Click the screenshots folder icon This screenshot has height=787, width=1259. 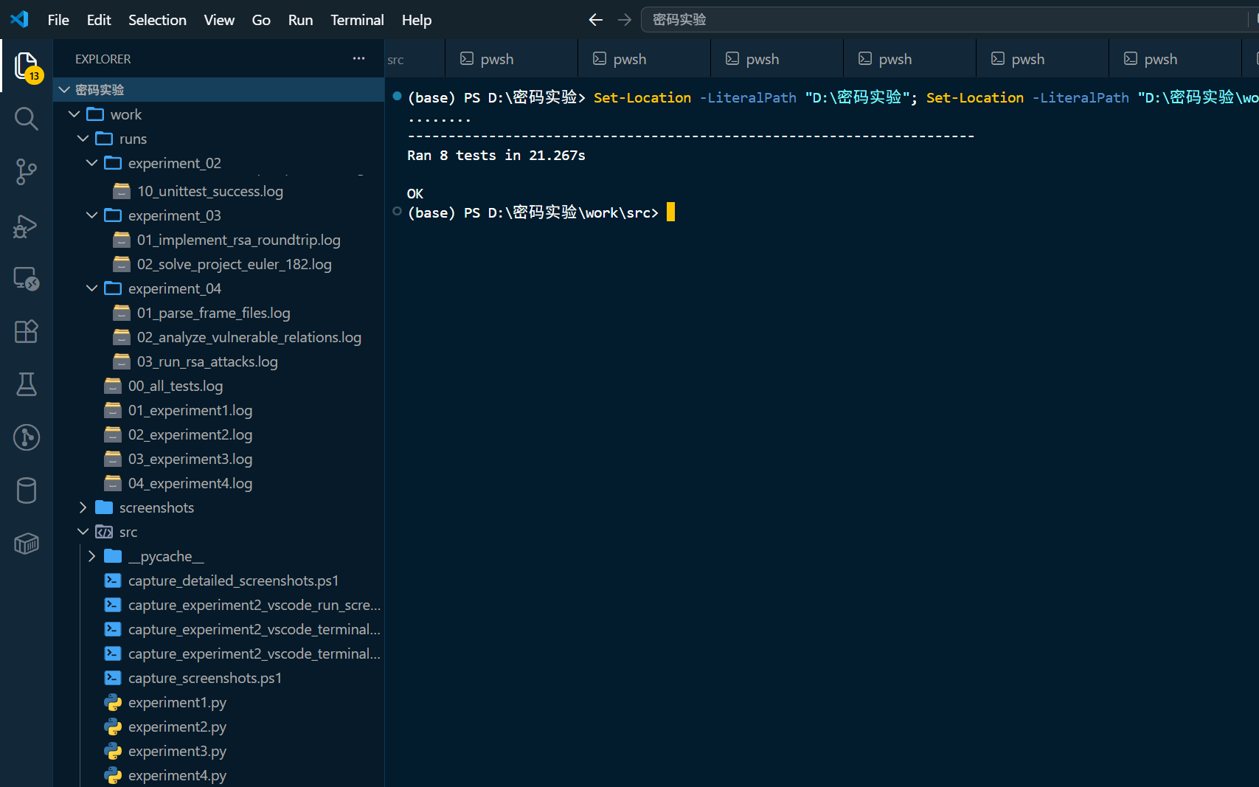pos(104,507)
